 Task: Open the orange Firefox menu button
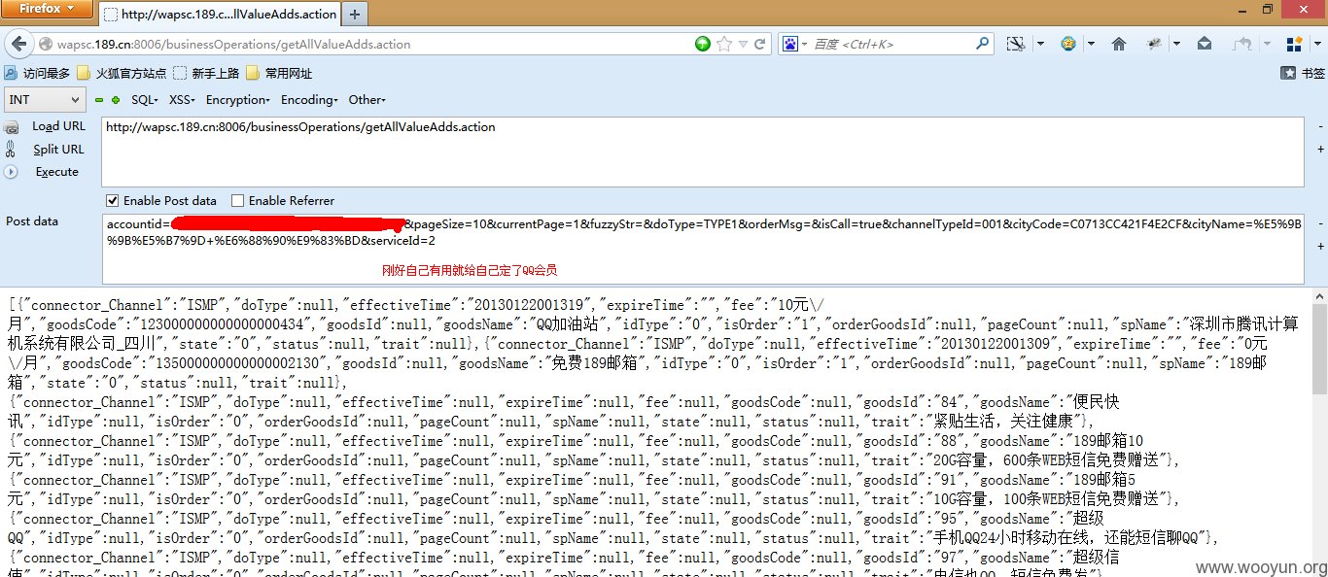(47, 10)
